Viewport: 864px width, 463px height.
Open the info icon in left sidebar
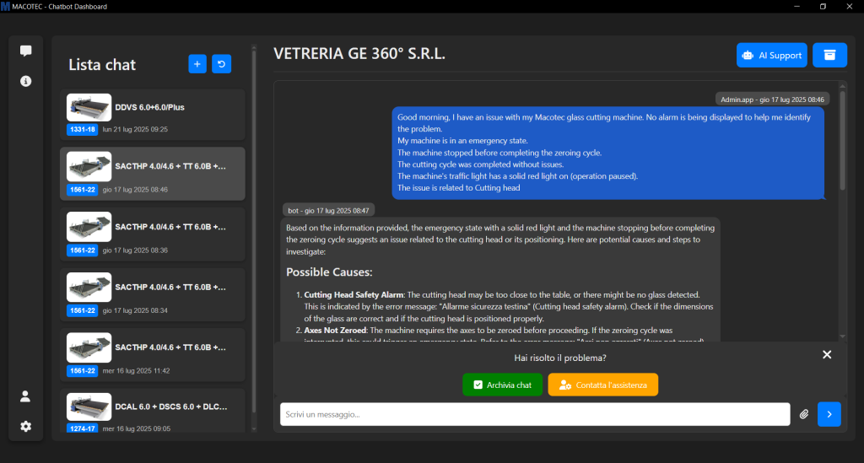(x=25, y=81)
